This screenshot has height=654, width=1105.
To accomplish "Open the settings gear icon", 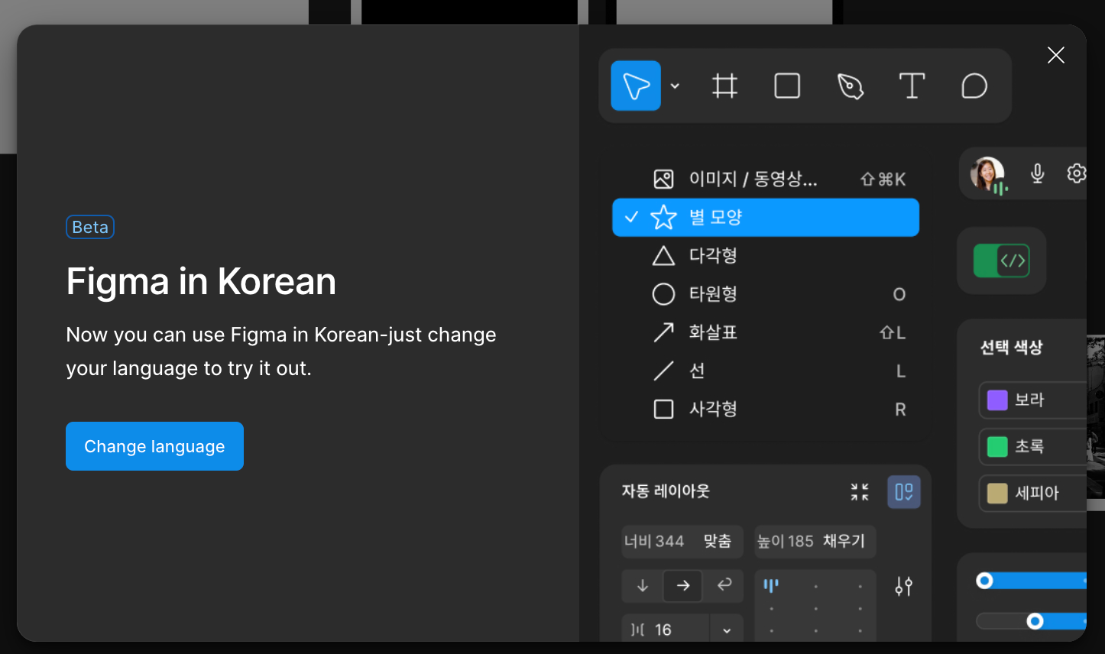I will coord(1076,173).
